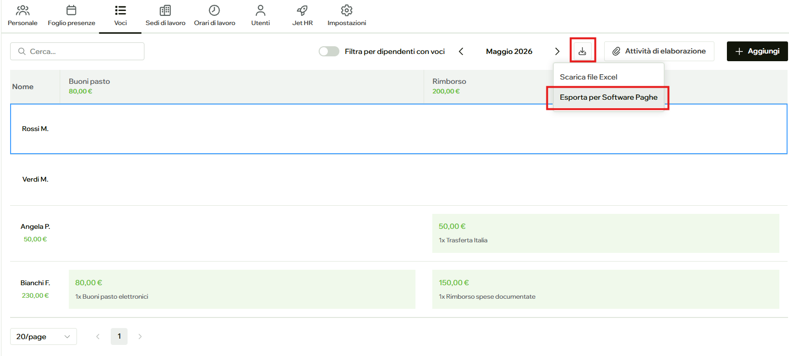Choose Esporta per Software Paghe
The image size is (789, 356).
pos(608,97)
